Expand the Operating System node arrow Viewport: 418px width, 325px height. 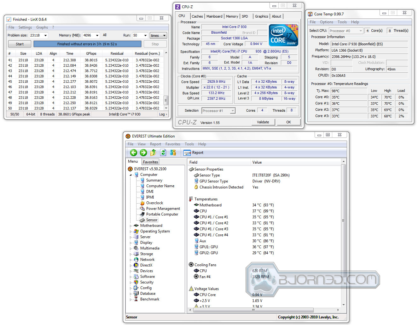point(131,232)
